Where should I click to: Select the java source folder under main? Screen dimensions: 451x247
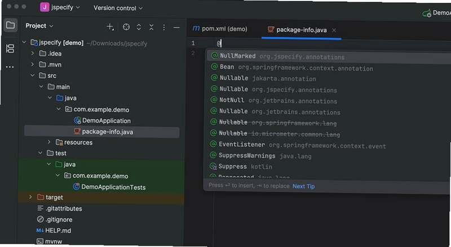[x=67, y=98]
